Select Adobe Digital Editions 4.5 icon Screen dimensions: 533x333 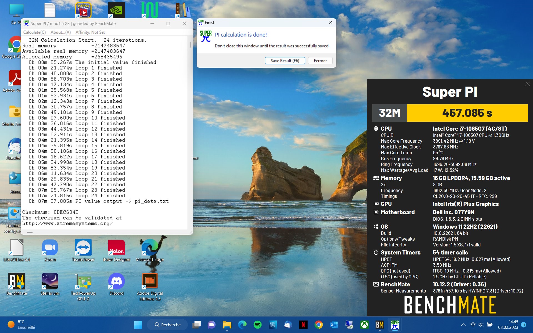150,287
